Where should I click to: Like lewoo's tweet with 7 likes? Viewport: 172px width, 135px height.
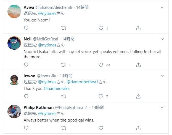tap(101, 97)
